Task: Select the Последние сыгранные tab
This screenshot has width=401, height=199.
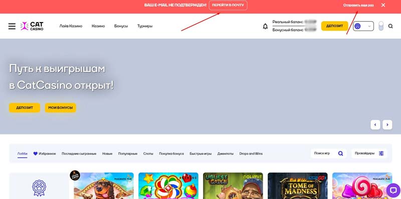Action: pos(79,154)
